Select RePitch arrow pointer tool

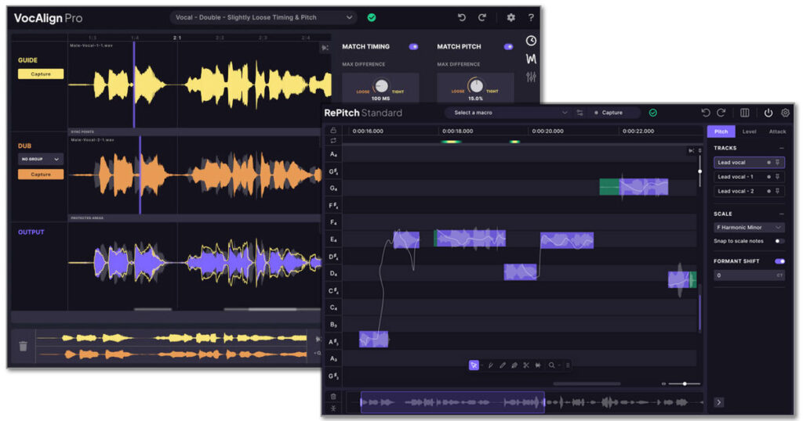click(474, 365)
